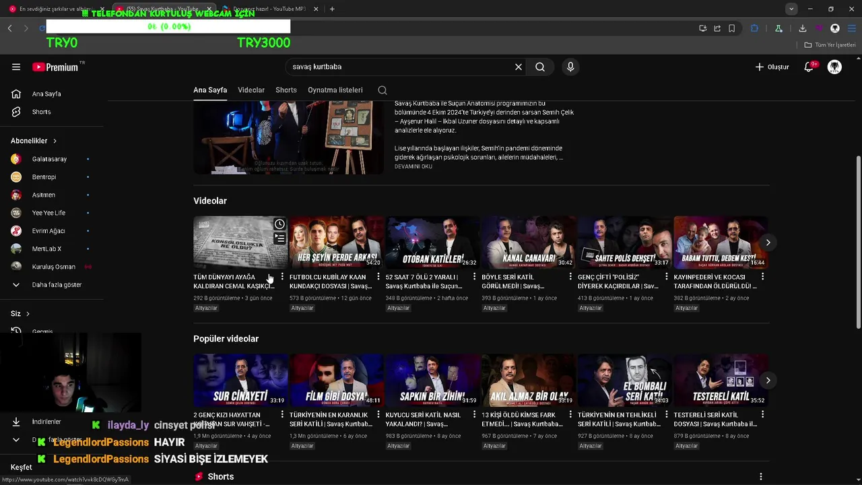
Task: Open options for Kayınpederi ve Kocası video
Action: pos(762,277)
